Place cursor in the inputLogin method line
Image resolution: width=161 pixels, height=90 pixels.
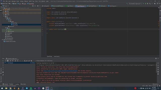click(58, 29)
